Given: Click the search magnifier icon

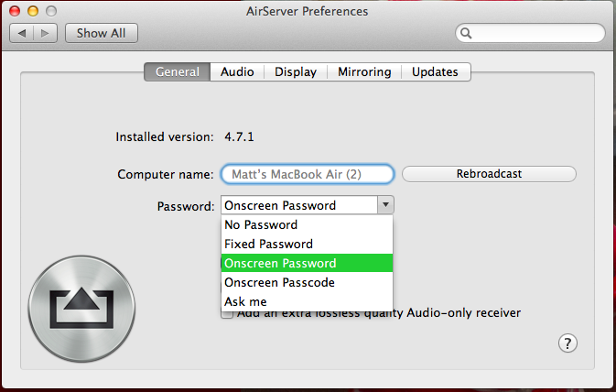Looking at the screenshot, I should (467, 33).
